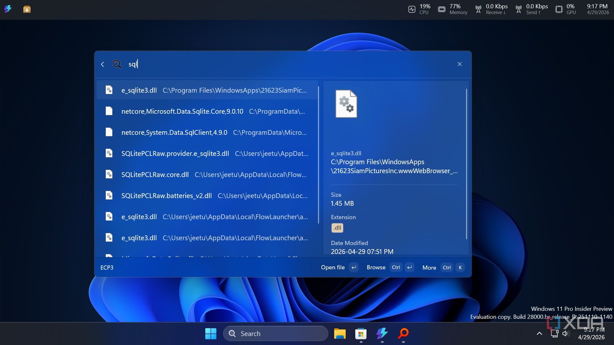This screenshot has height=345, width=614.
Task: Select the netcore,System.Data.SqlClient,4.9.0 result
Action: [x=207, y=133]
